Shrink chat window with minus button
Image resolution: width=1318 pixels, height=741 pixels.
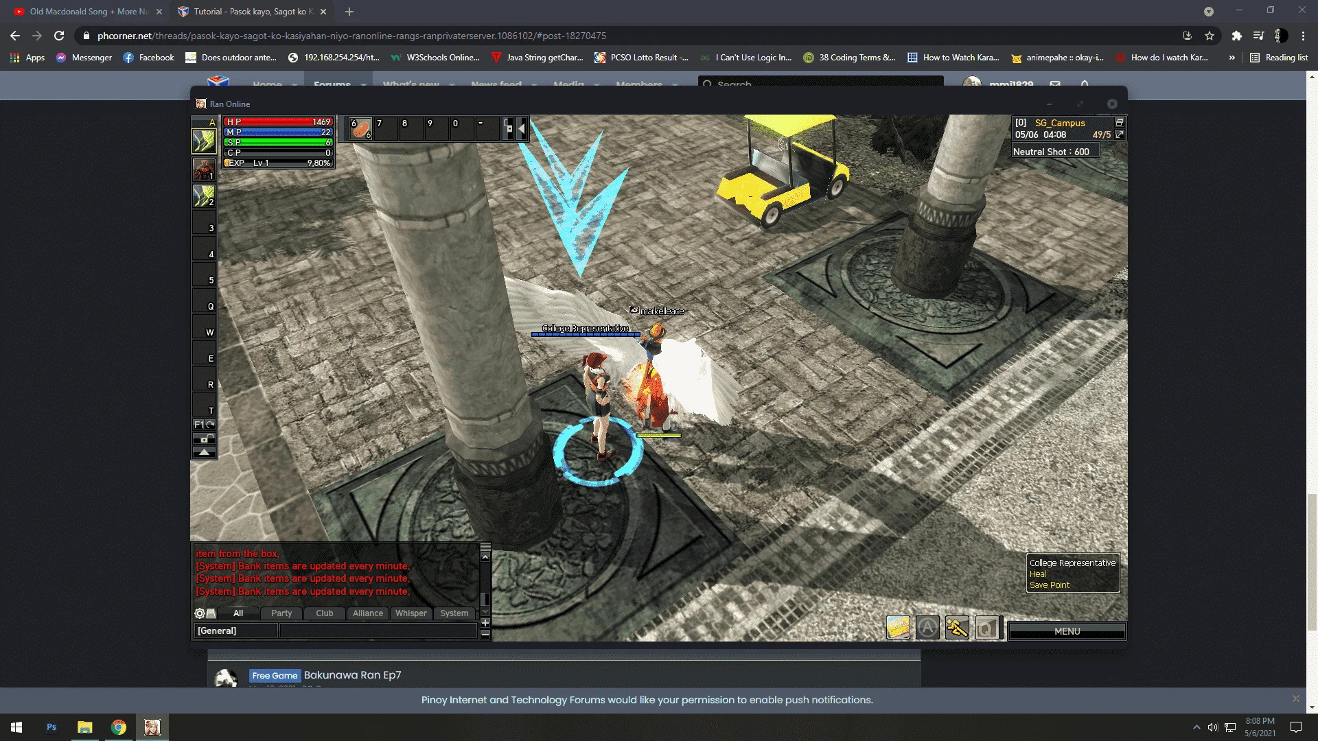click(x=485, y=635)
